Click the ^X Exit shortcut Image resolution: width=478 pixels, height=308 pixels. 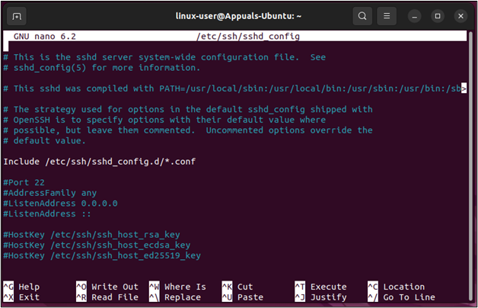point(23,297)
